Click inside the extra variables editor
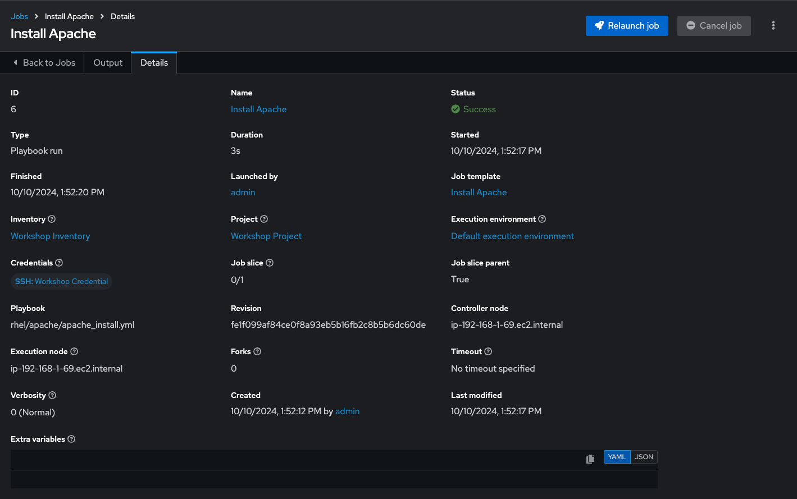The image size is (797, 499). coord(334,479)
